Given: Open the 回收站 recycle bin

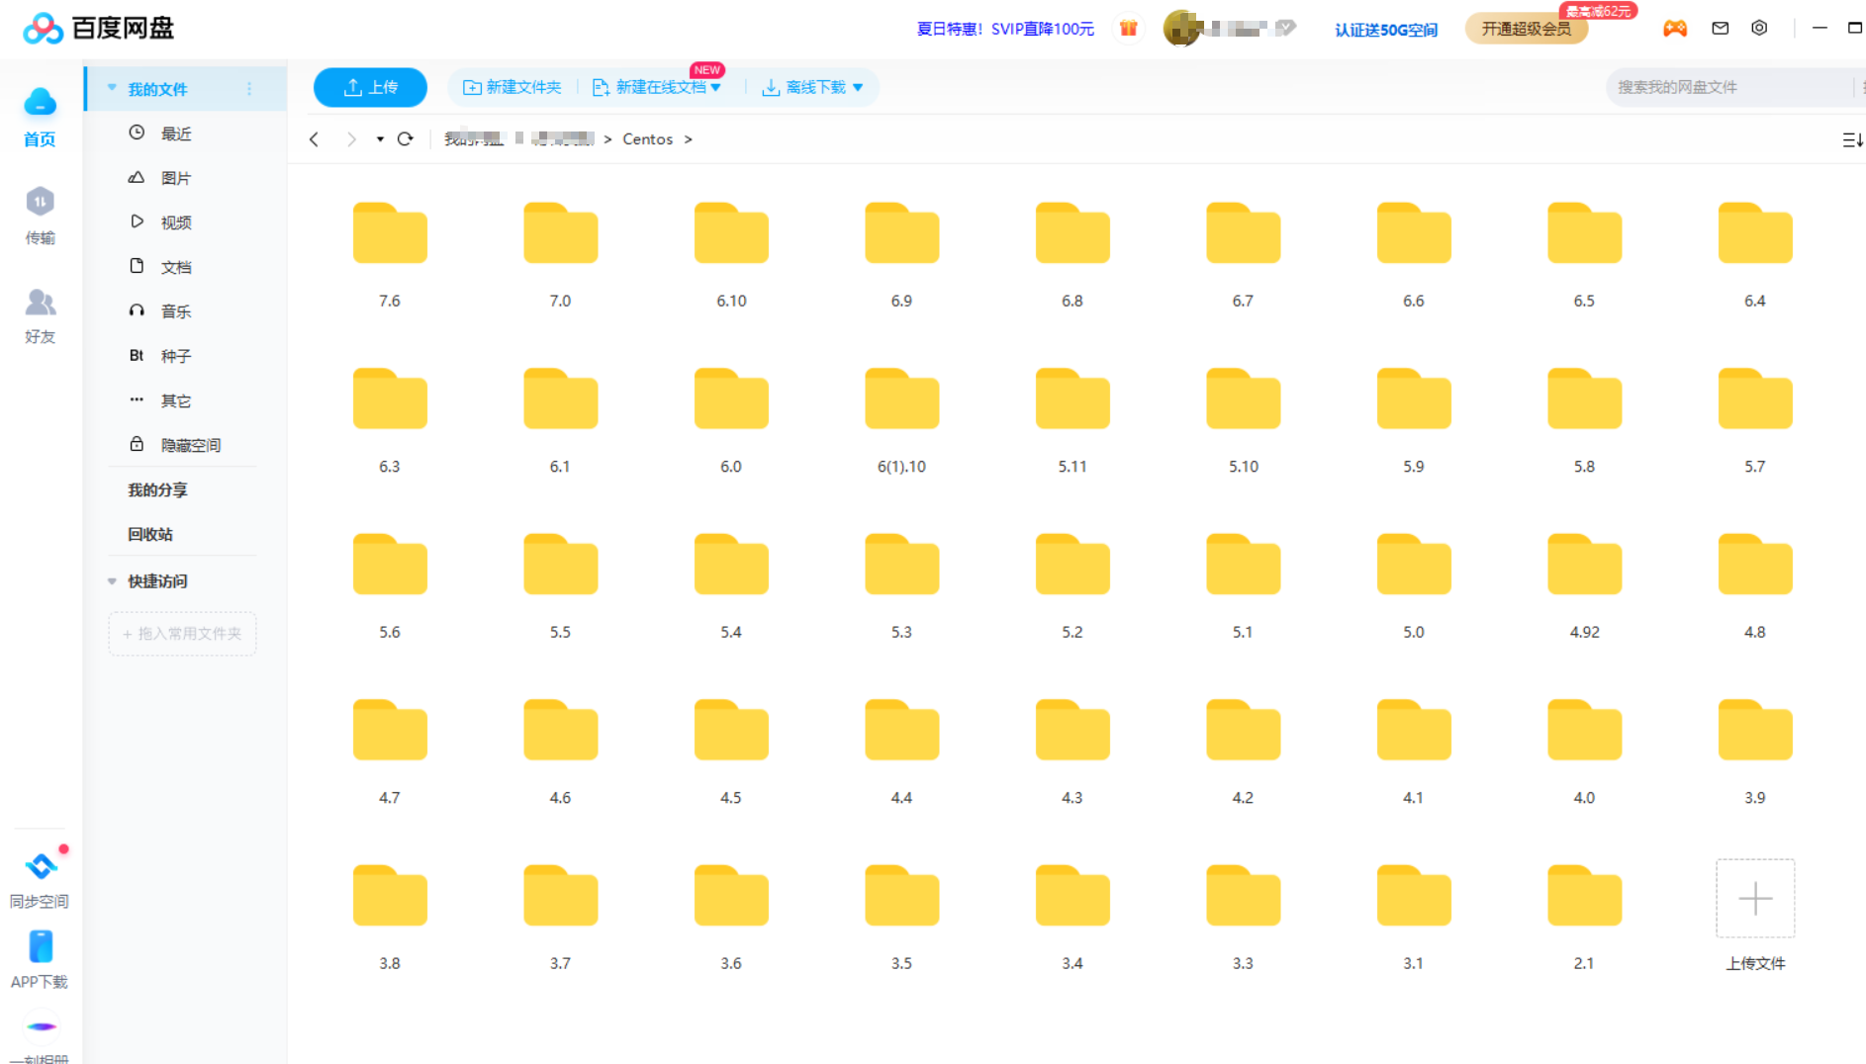Looking at the screenshot, I should point(148,534).
